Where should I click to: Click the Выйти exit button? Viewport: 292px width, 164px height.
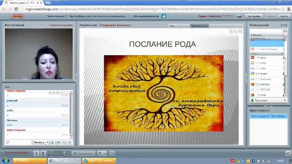[284, 16]
